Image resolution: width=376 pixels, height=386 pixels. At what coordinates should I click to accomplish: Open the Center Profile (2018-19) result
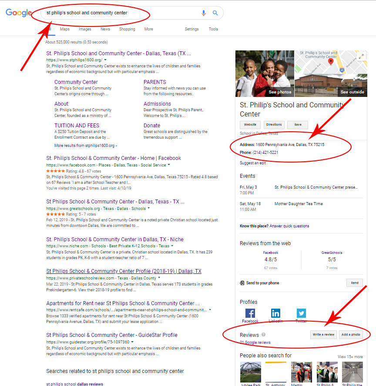[x=124, y=271]
